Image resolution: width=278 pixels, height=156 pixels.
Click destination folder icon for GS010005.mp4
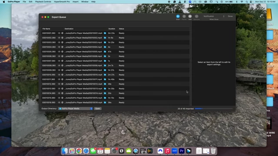click(105, 52)
